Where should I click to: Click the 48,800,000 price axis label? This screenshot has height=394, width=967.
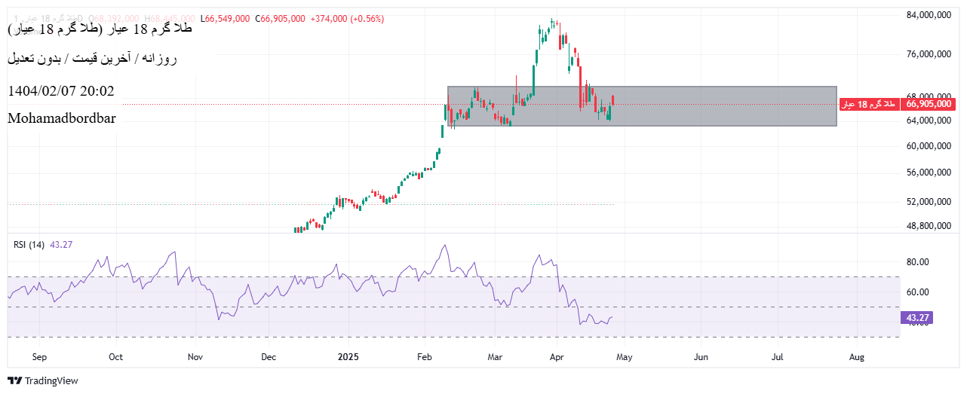928,226
